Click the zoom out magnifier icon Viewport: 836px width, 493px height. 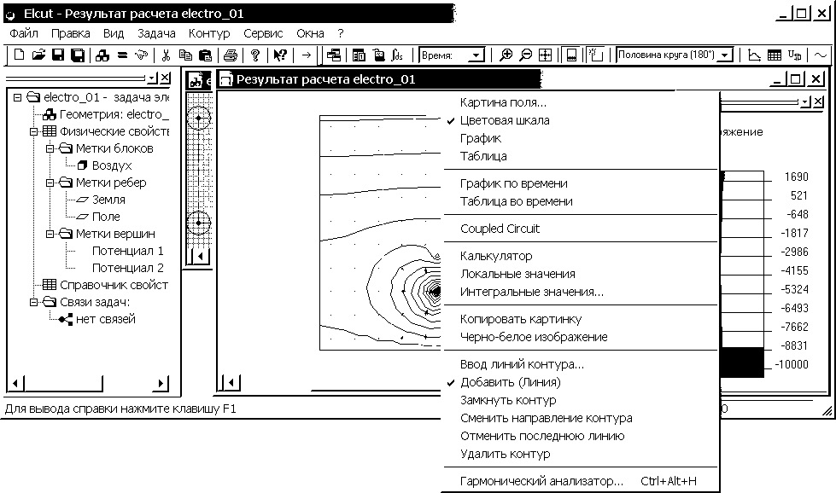[x=525, y=55]
